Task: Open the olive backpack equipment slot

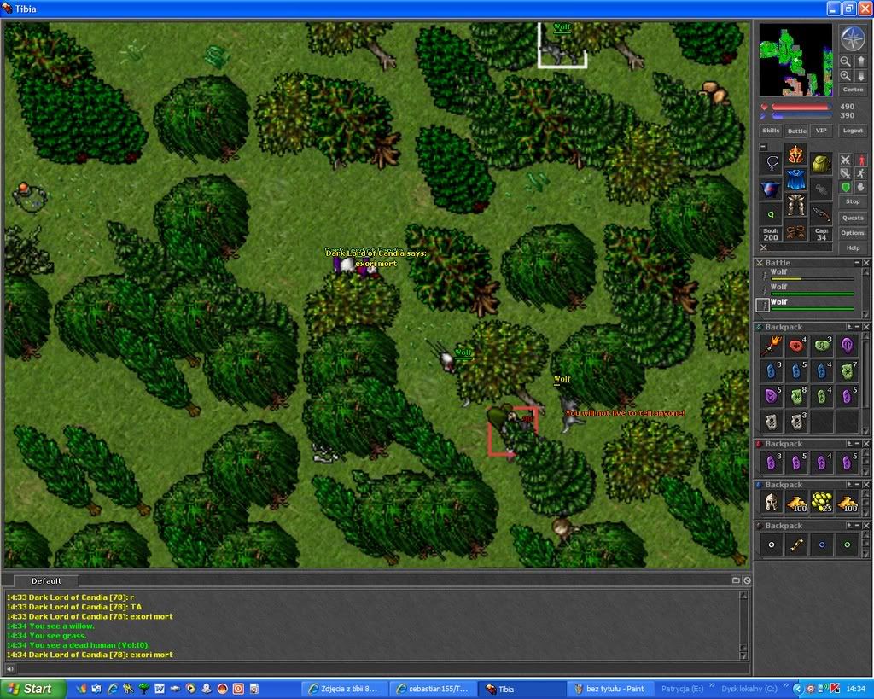Action: coord(820,163)
